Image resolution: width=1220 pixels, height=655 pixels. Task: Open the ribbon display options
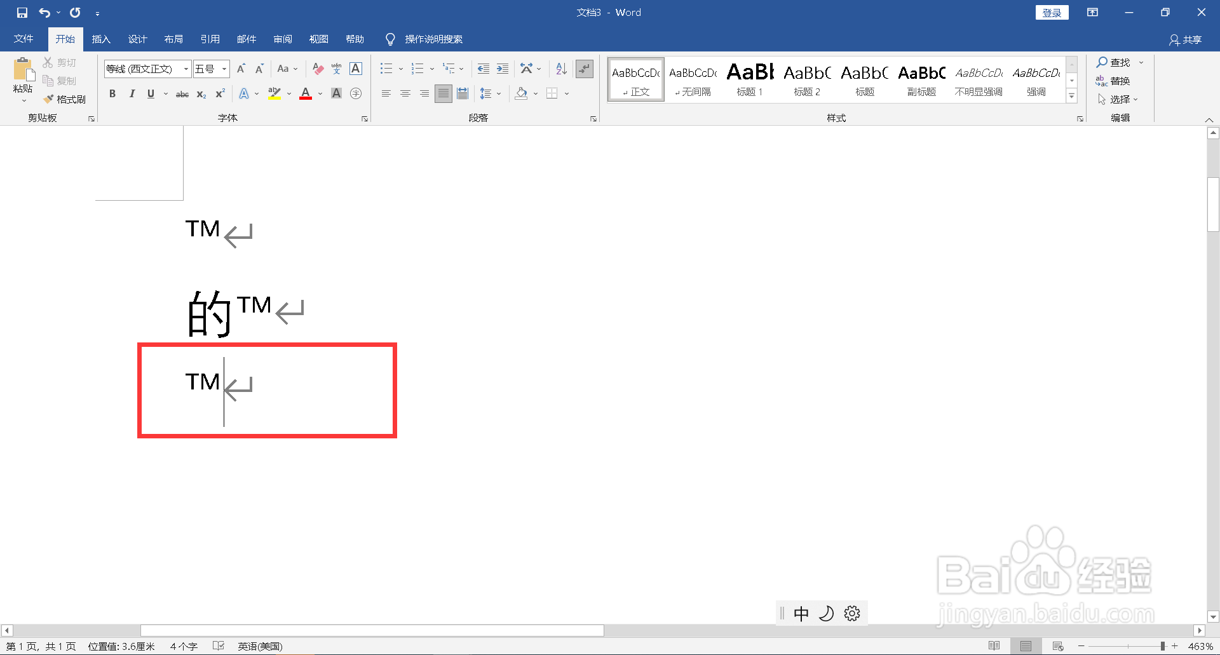pos(1093,13)
